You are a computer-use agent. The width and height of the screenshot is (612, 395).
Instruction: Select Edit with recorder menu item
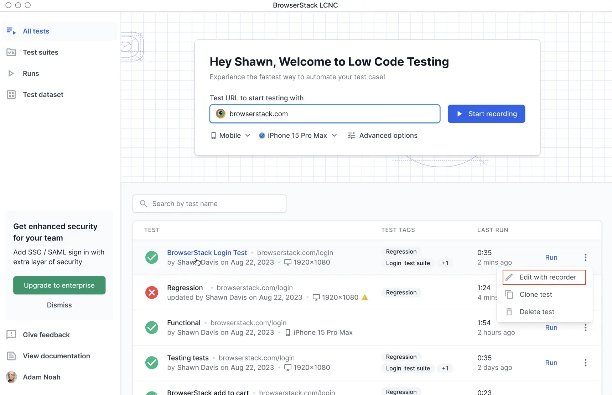pos(544,277)
